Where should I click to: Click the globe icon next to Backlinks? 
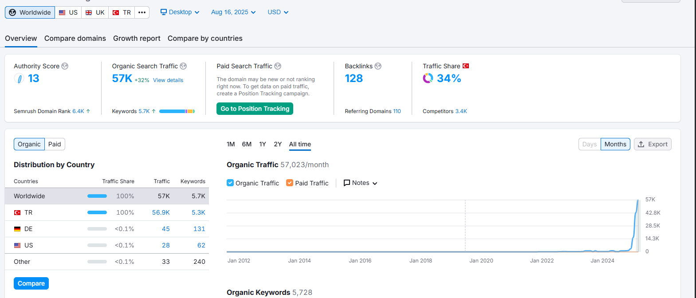click(378, 66)
